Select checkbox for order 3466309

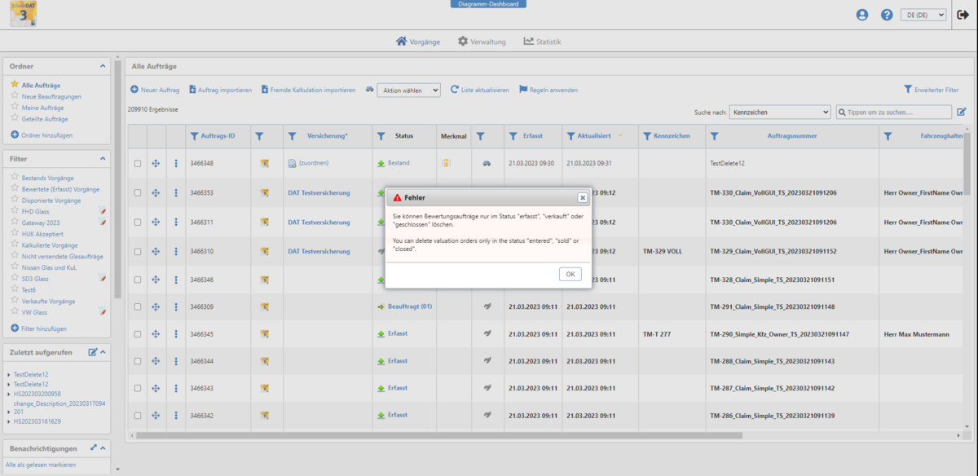click(x=138, y=307)
